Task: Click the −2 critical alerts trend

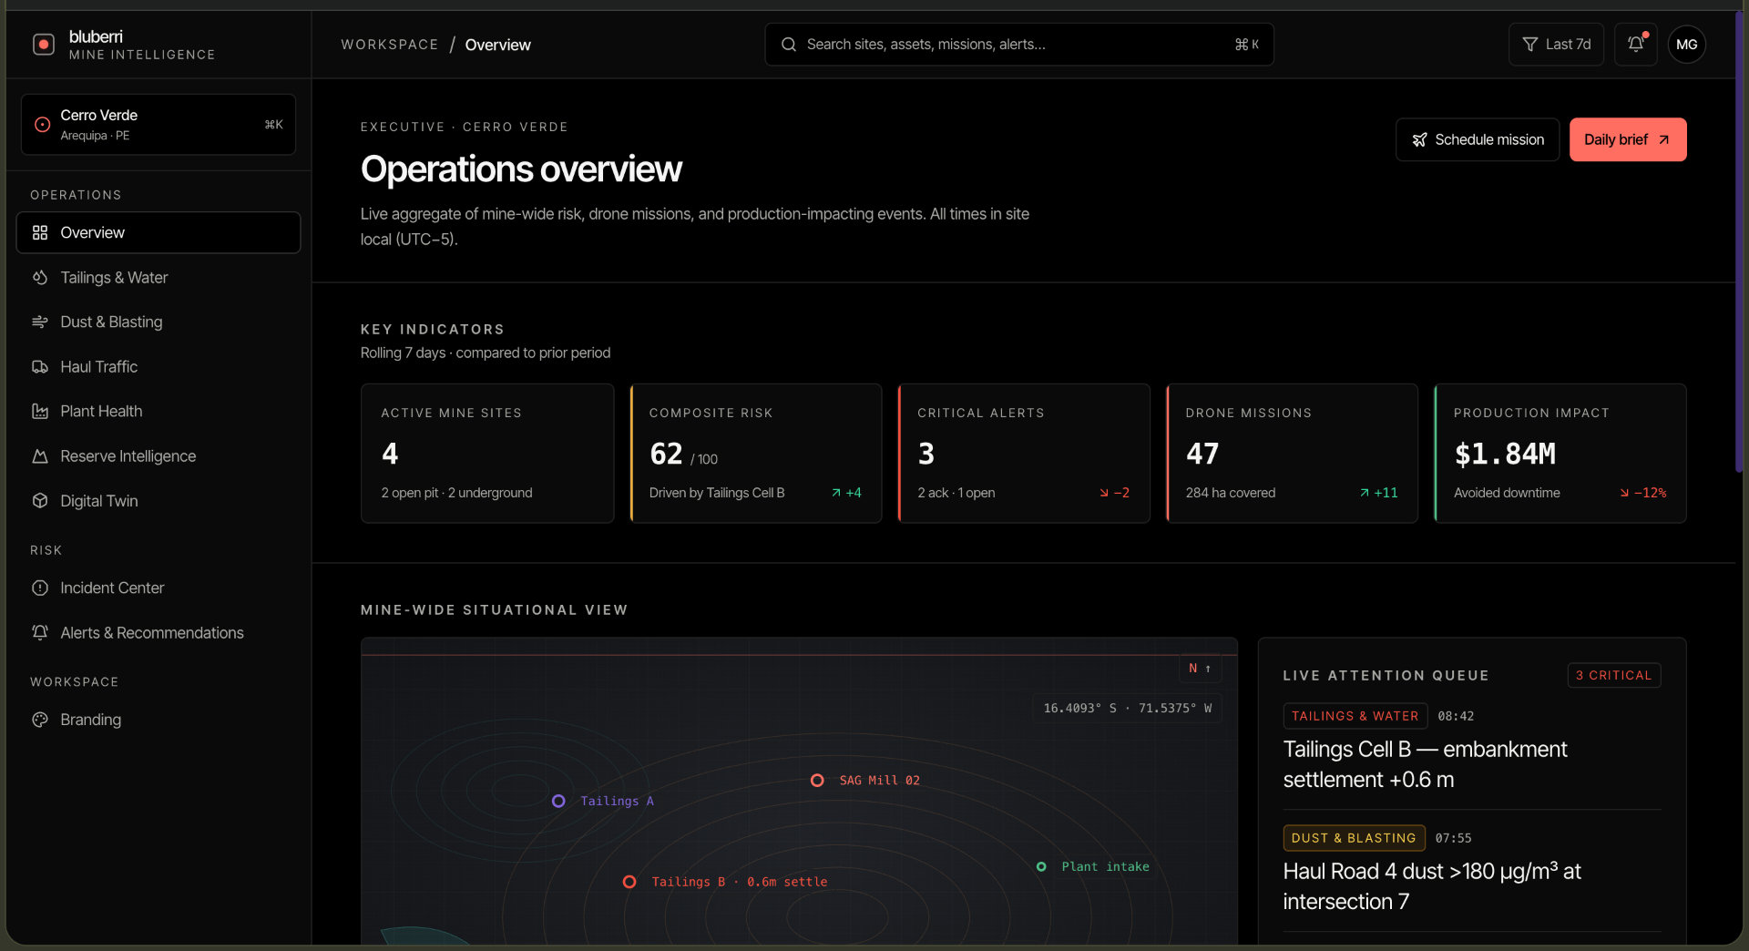Action: (x=1114, y=493)
